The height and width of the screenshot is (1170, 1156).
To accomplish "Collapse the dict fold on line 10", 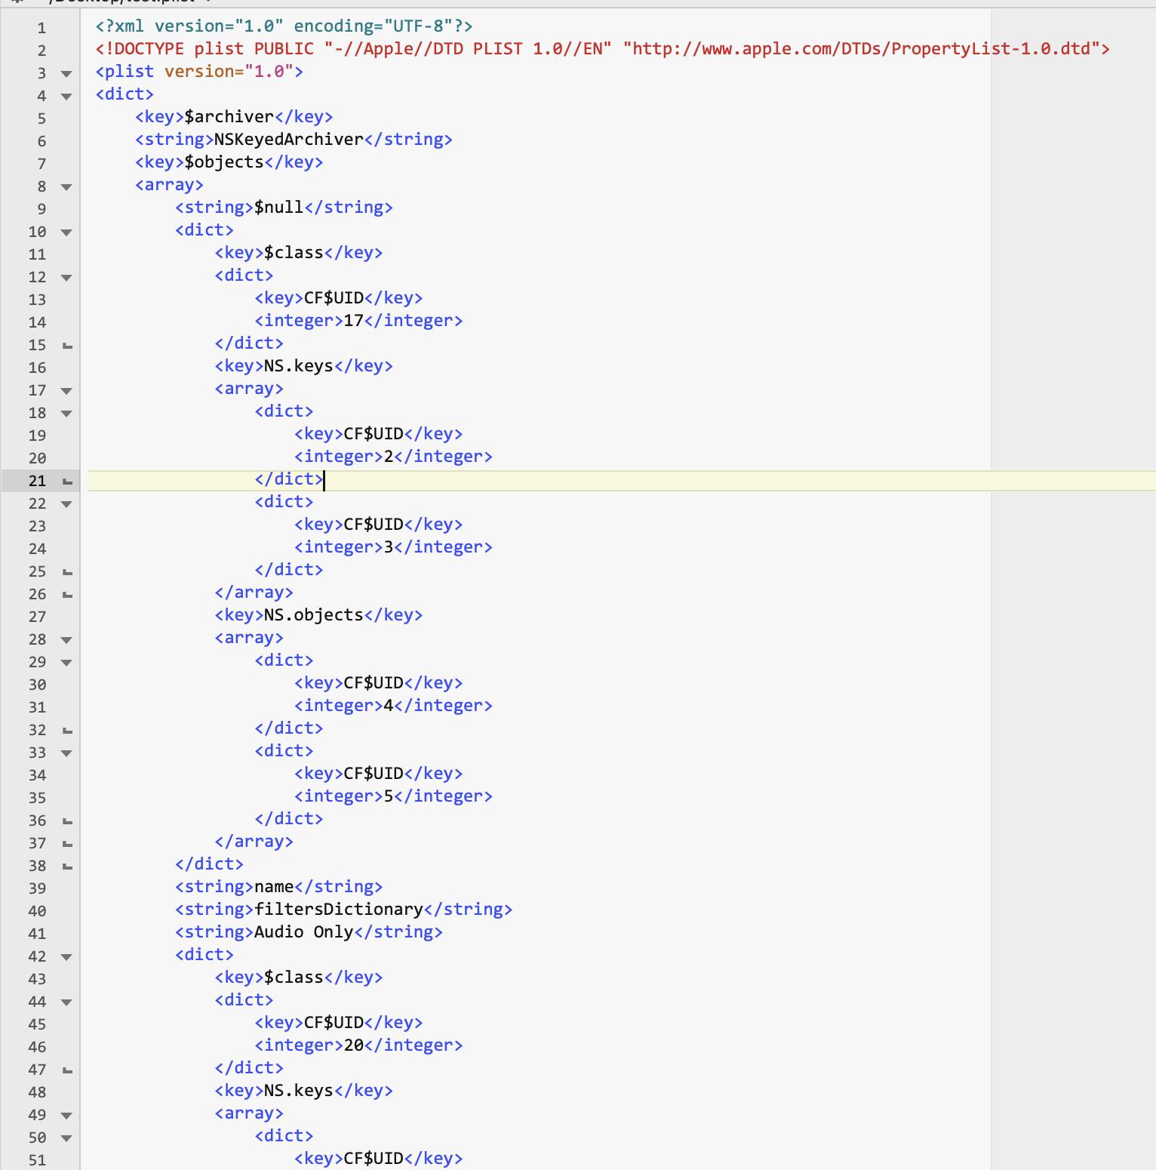I will click(x=66, y=232).
